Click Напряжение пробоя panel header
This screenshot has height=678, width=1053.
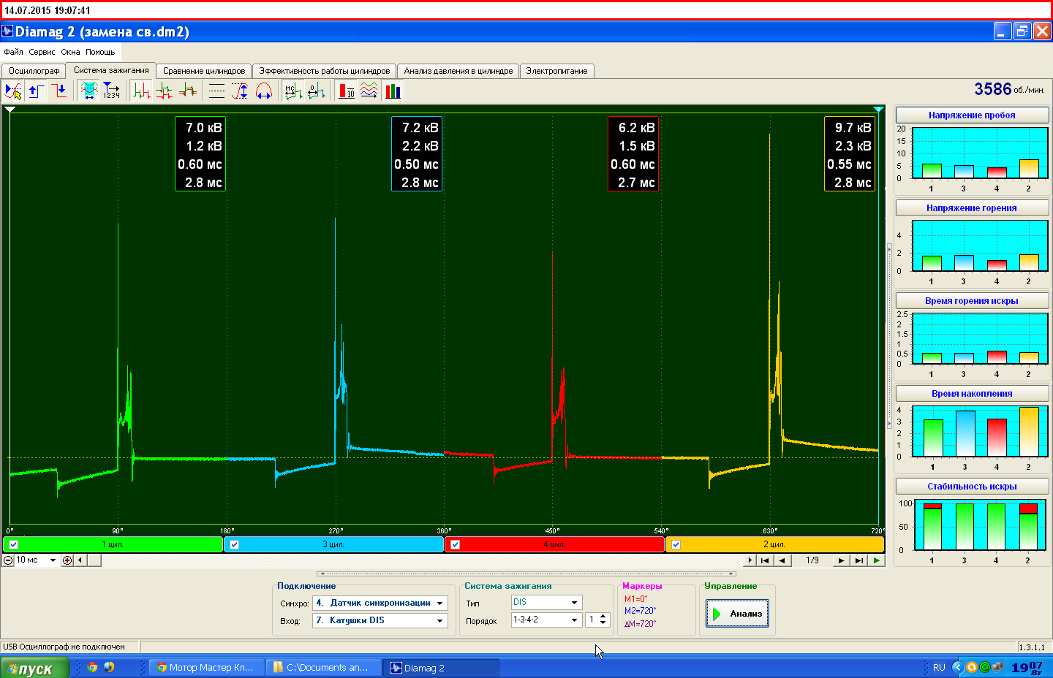[972, 115]
